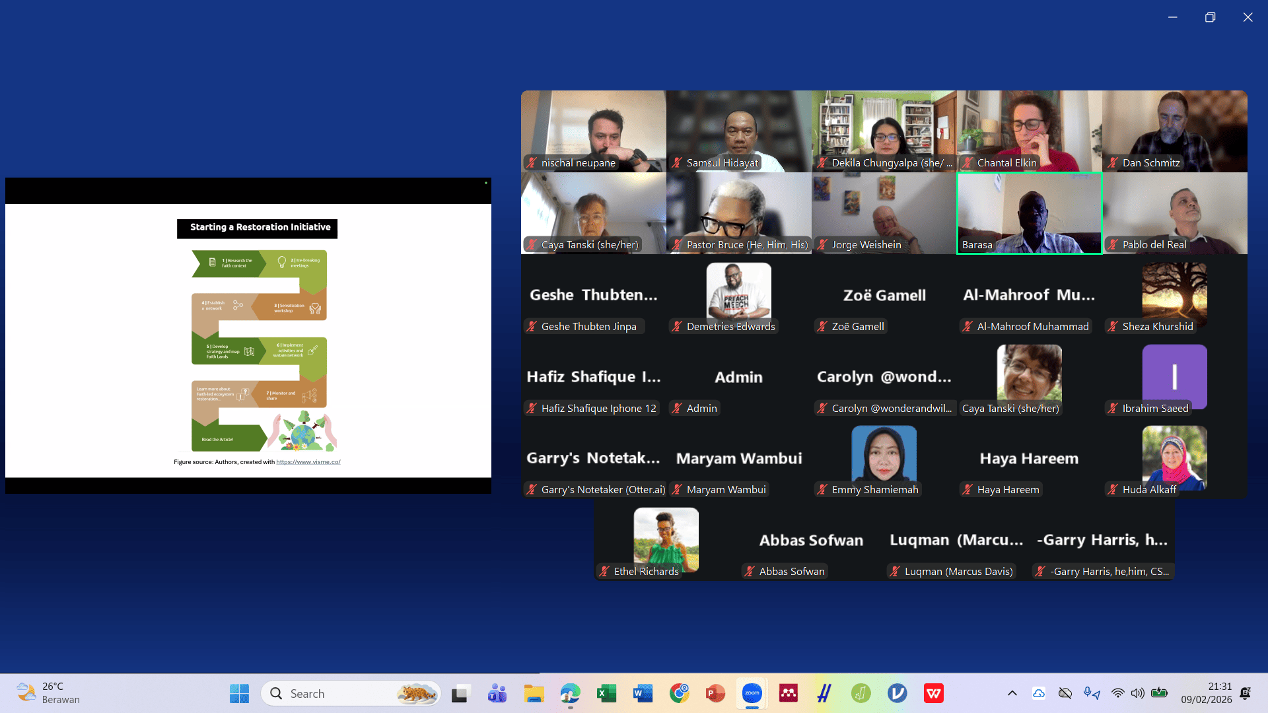Open Microsoft Teams taskbar icon
The height and width of the screenshot is (713, 1268).
(x=497, y=693)
